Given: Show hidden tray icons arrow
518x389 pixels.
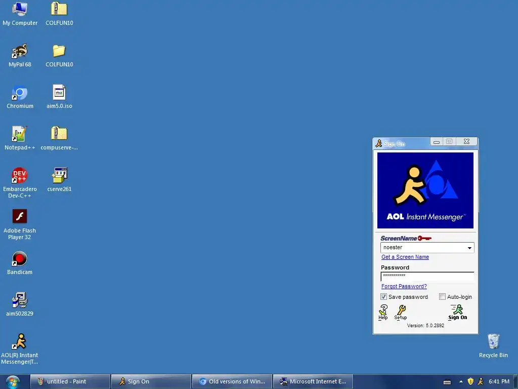Looking at the screenshot, I should 461,381.
